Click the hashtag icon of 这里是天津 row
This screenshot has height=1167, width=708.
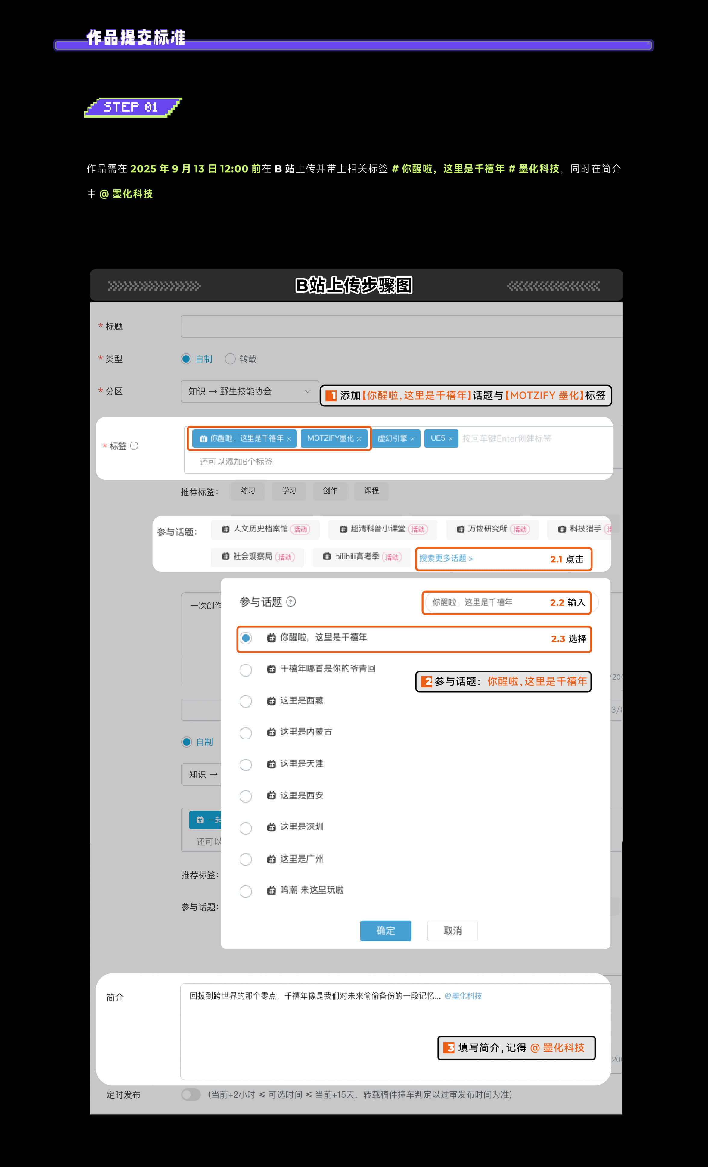point(271,764)
